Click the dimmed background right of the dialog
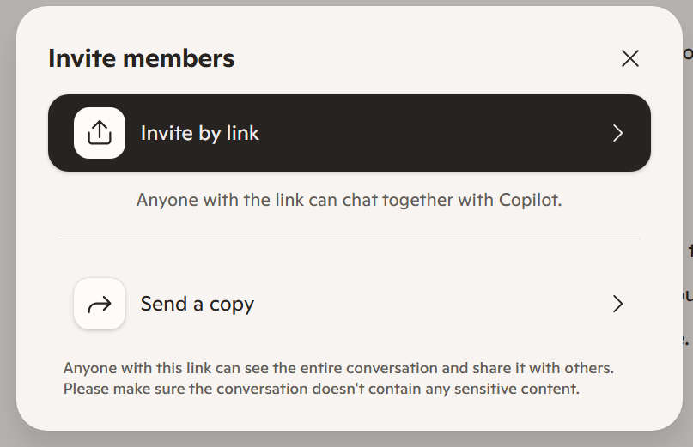Screen dimensions: 693x447 click(688, 172)
